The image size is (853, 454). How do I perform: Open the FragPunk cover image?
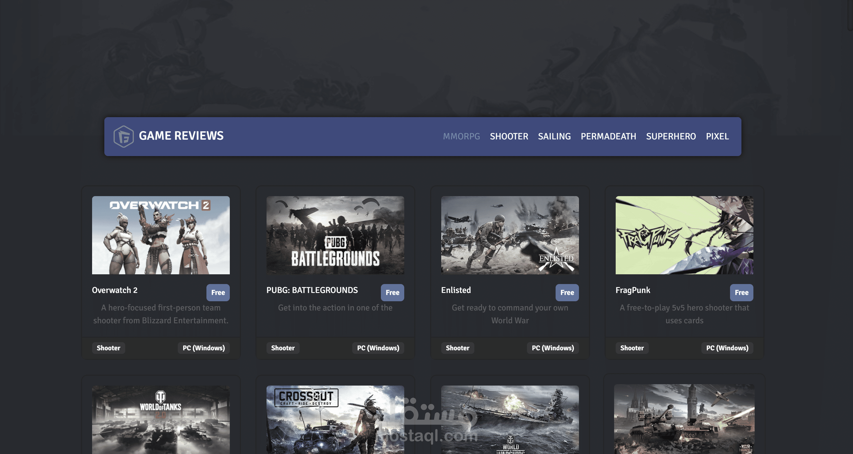684,235
